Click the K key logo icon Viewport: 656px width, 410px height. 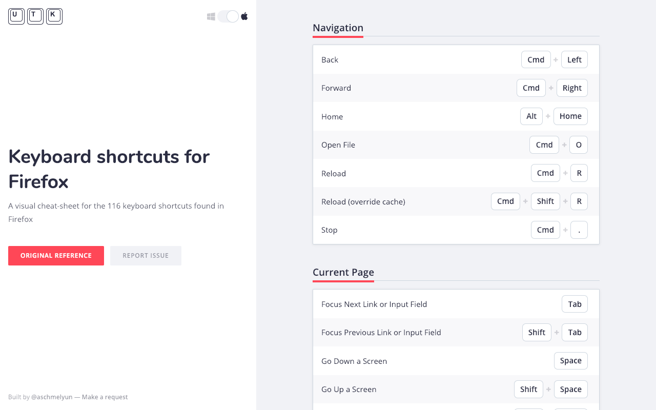(54, 16)
